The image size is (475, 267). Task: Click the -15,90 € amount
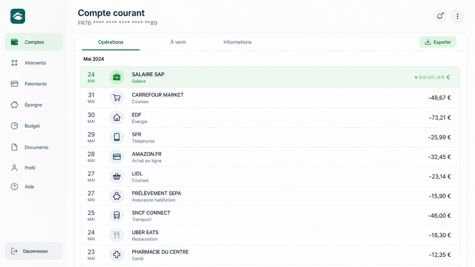coord(440,196)
